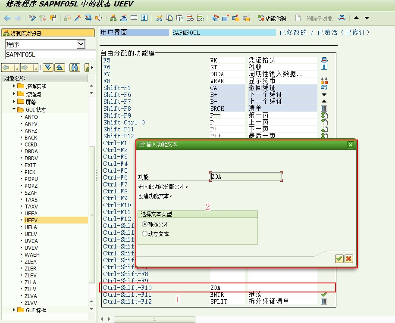The height and width of the screenshot is (323, 395).
Task: Confirm the dialog with green checkmark
Action: tap(339, 259)
